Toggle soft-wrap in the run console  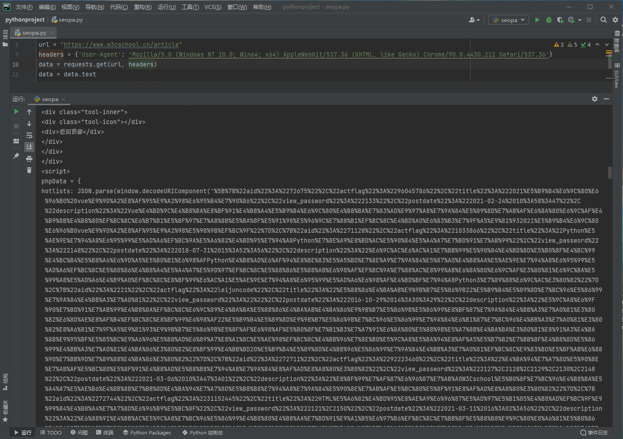pyautogui.click(x=29, y=135)
